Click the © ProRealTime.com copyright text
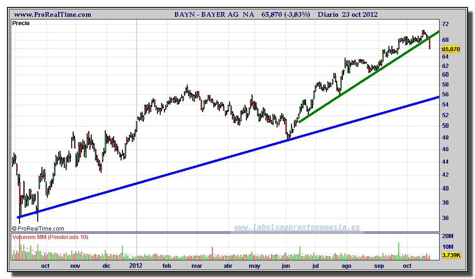 [38, 229]
